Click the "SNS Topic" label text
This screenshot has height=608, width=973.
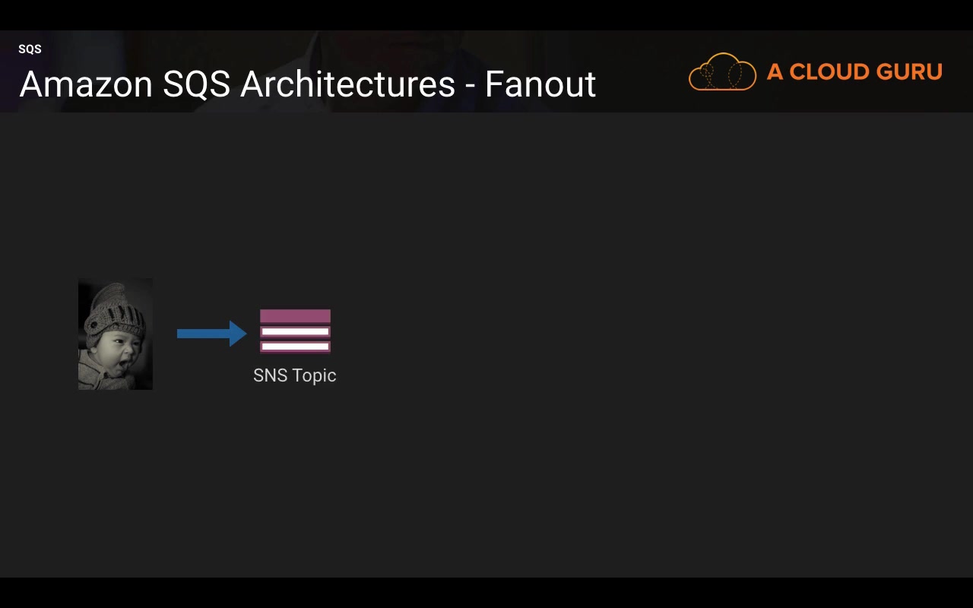pos(295,375)
